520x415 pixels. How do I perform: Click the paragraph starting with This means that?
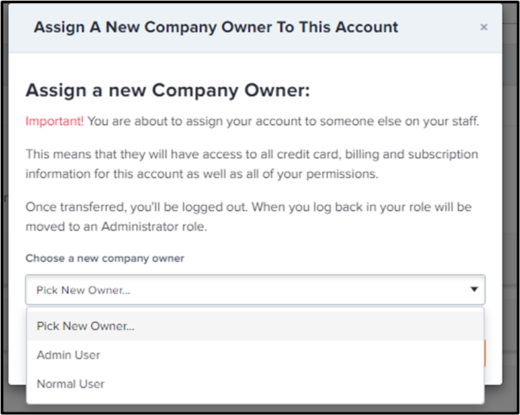point(251,163)
